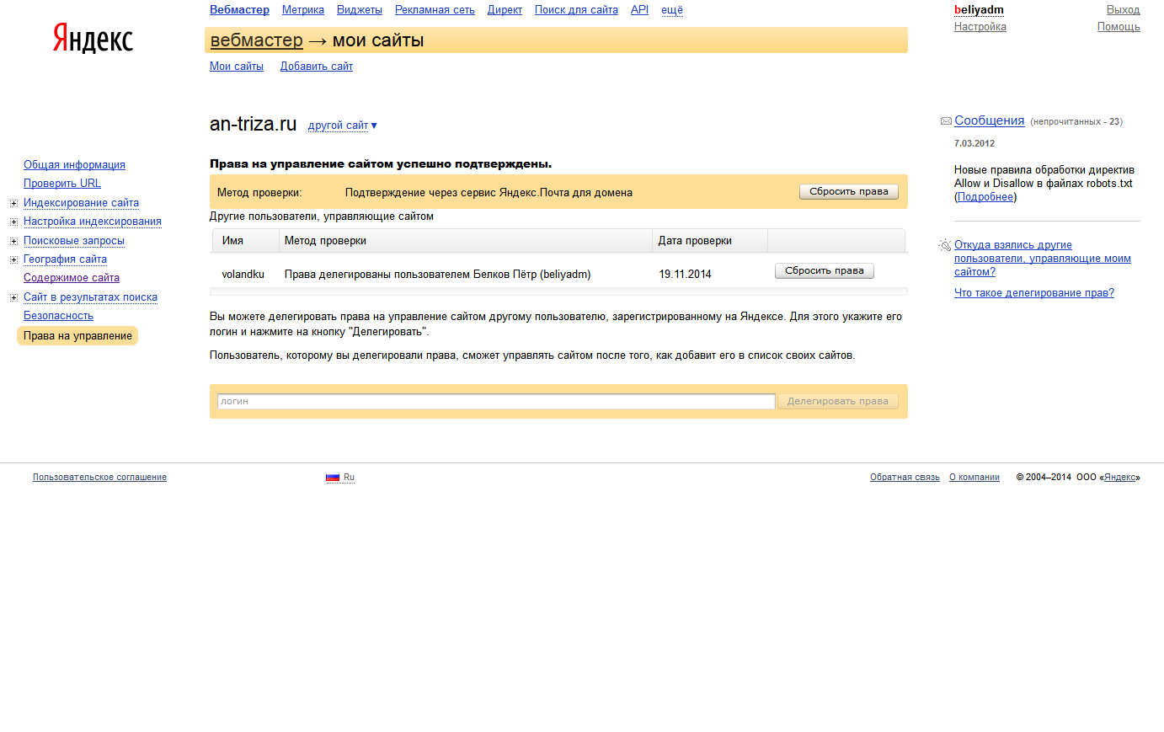This screenshot has height=732, width=1164.
Task: Click the an-triza.ru site title
Action: (x=253, y=124)
